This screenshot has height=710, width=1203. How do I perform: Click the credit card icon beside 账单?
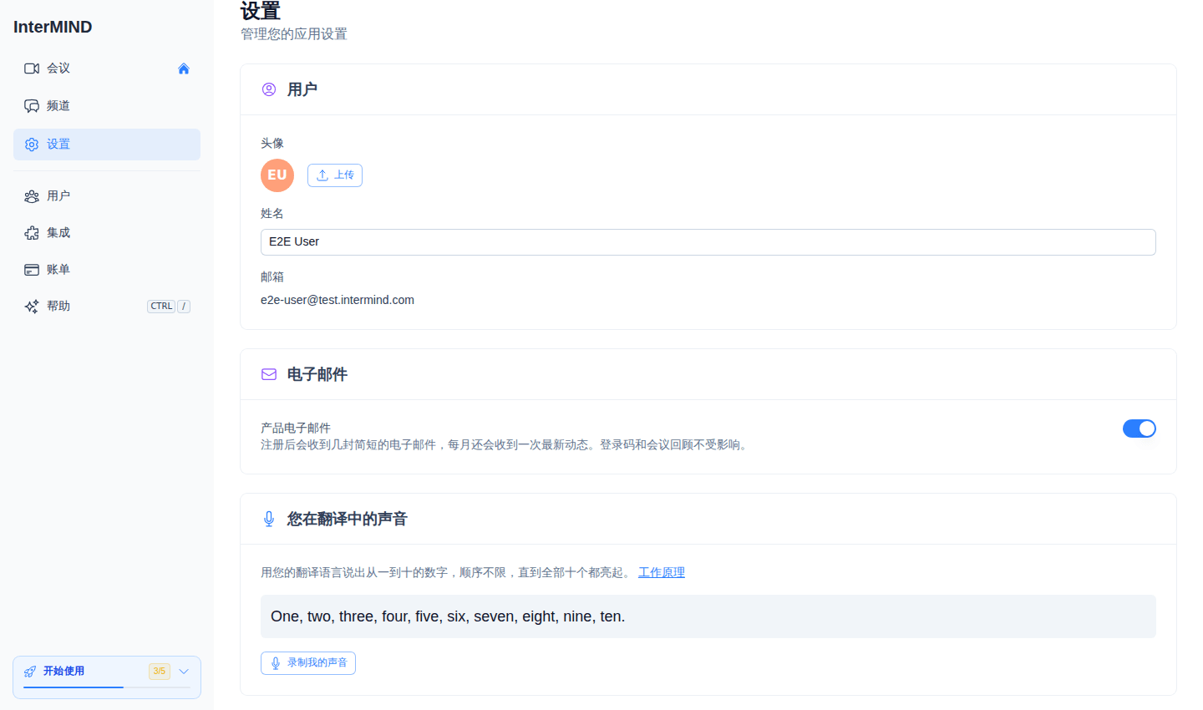pyautogui.click(x=32, y=270)
